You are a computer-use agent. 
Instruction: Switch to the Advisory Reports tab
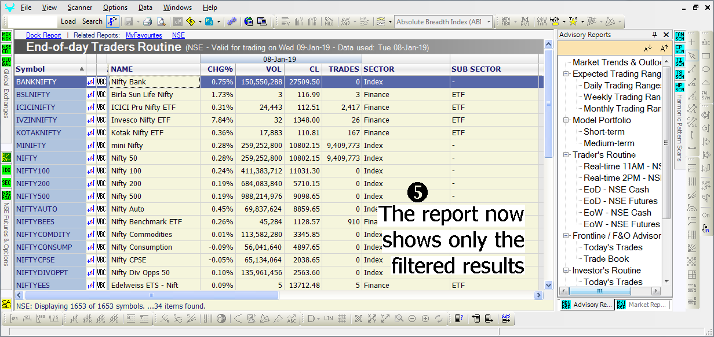[586, 305]
